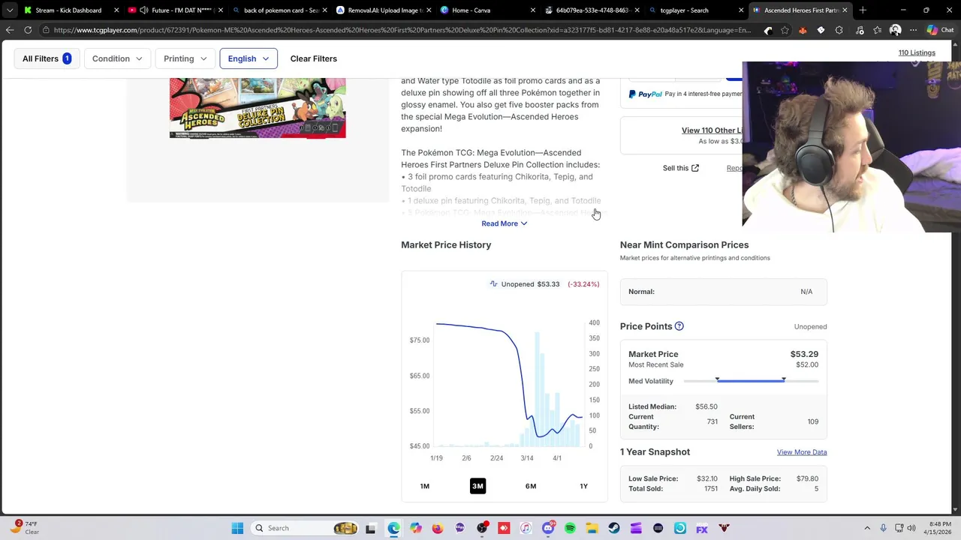Reload the page with the refresh icon

tap(28, 30)
